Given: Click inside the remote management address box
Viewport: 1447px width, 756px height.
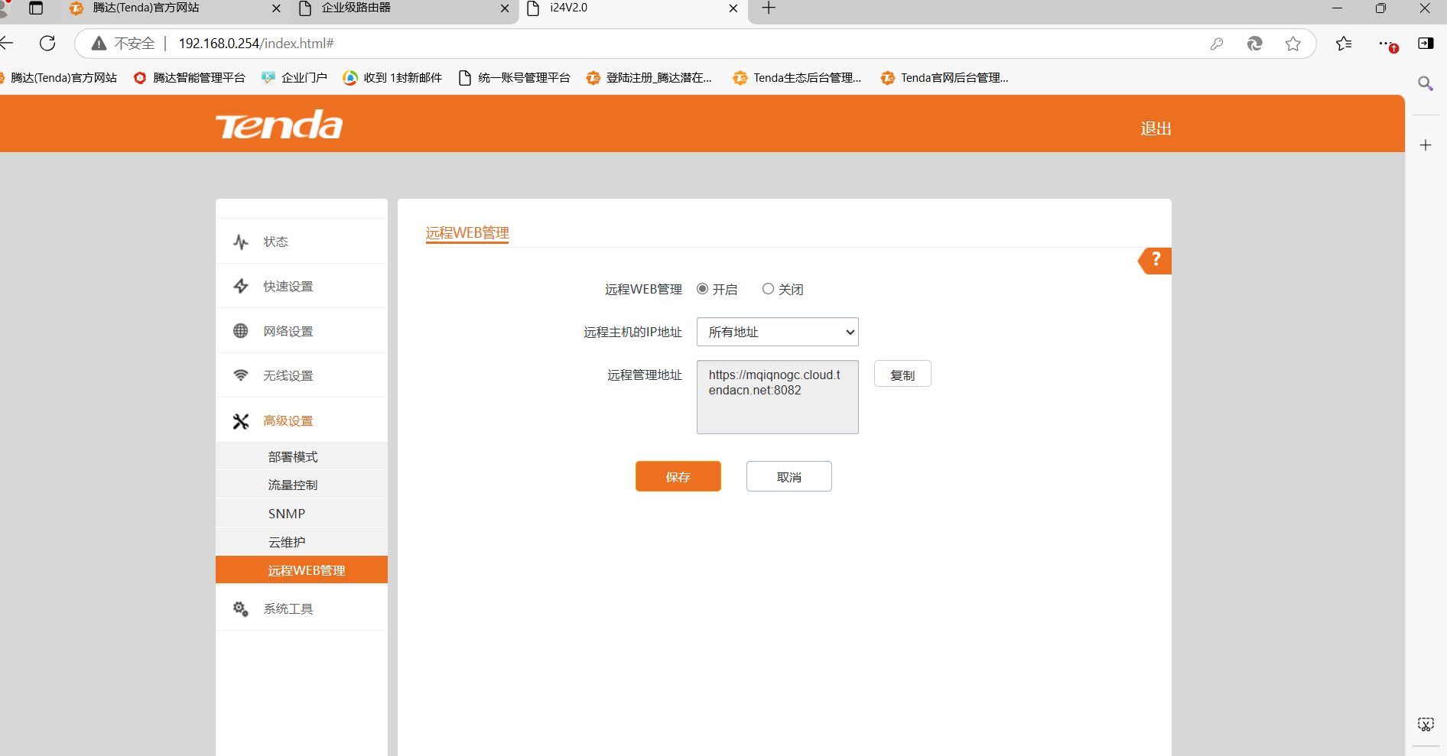Looking at the screenshot, I should tap(777, 397).
